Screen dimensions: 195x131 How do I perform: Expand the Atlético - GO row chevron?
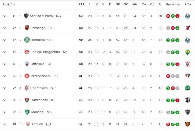click(x=5, y=124)
